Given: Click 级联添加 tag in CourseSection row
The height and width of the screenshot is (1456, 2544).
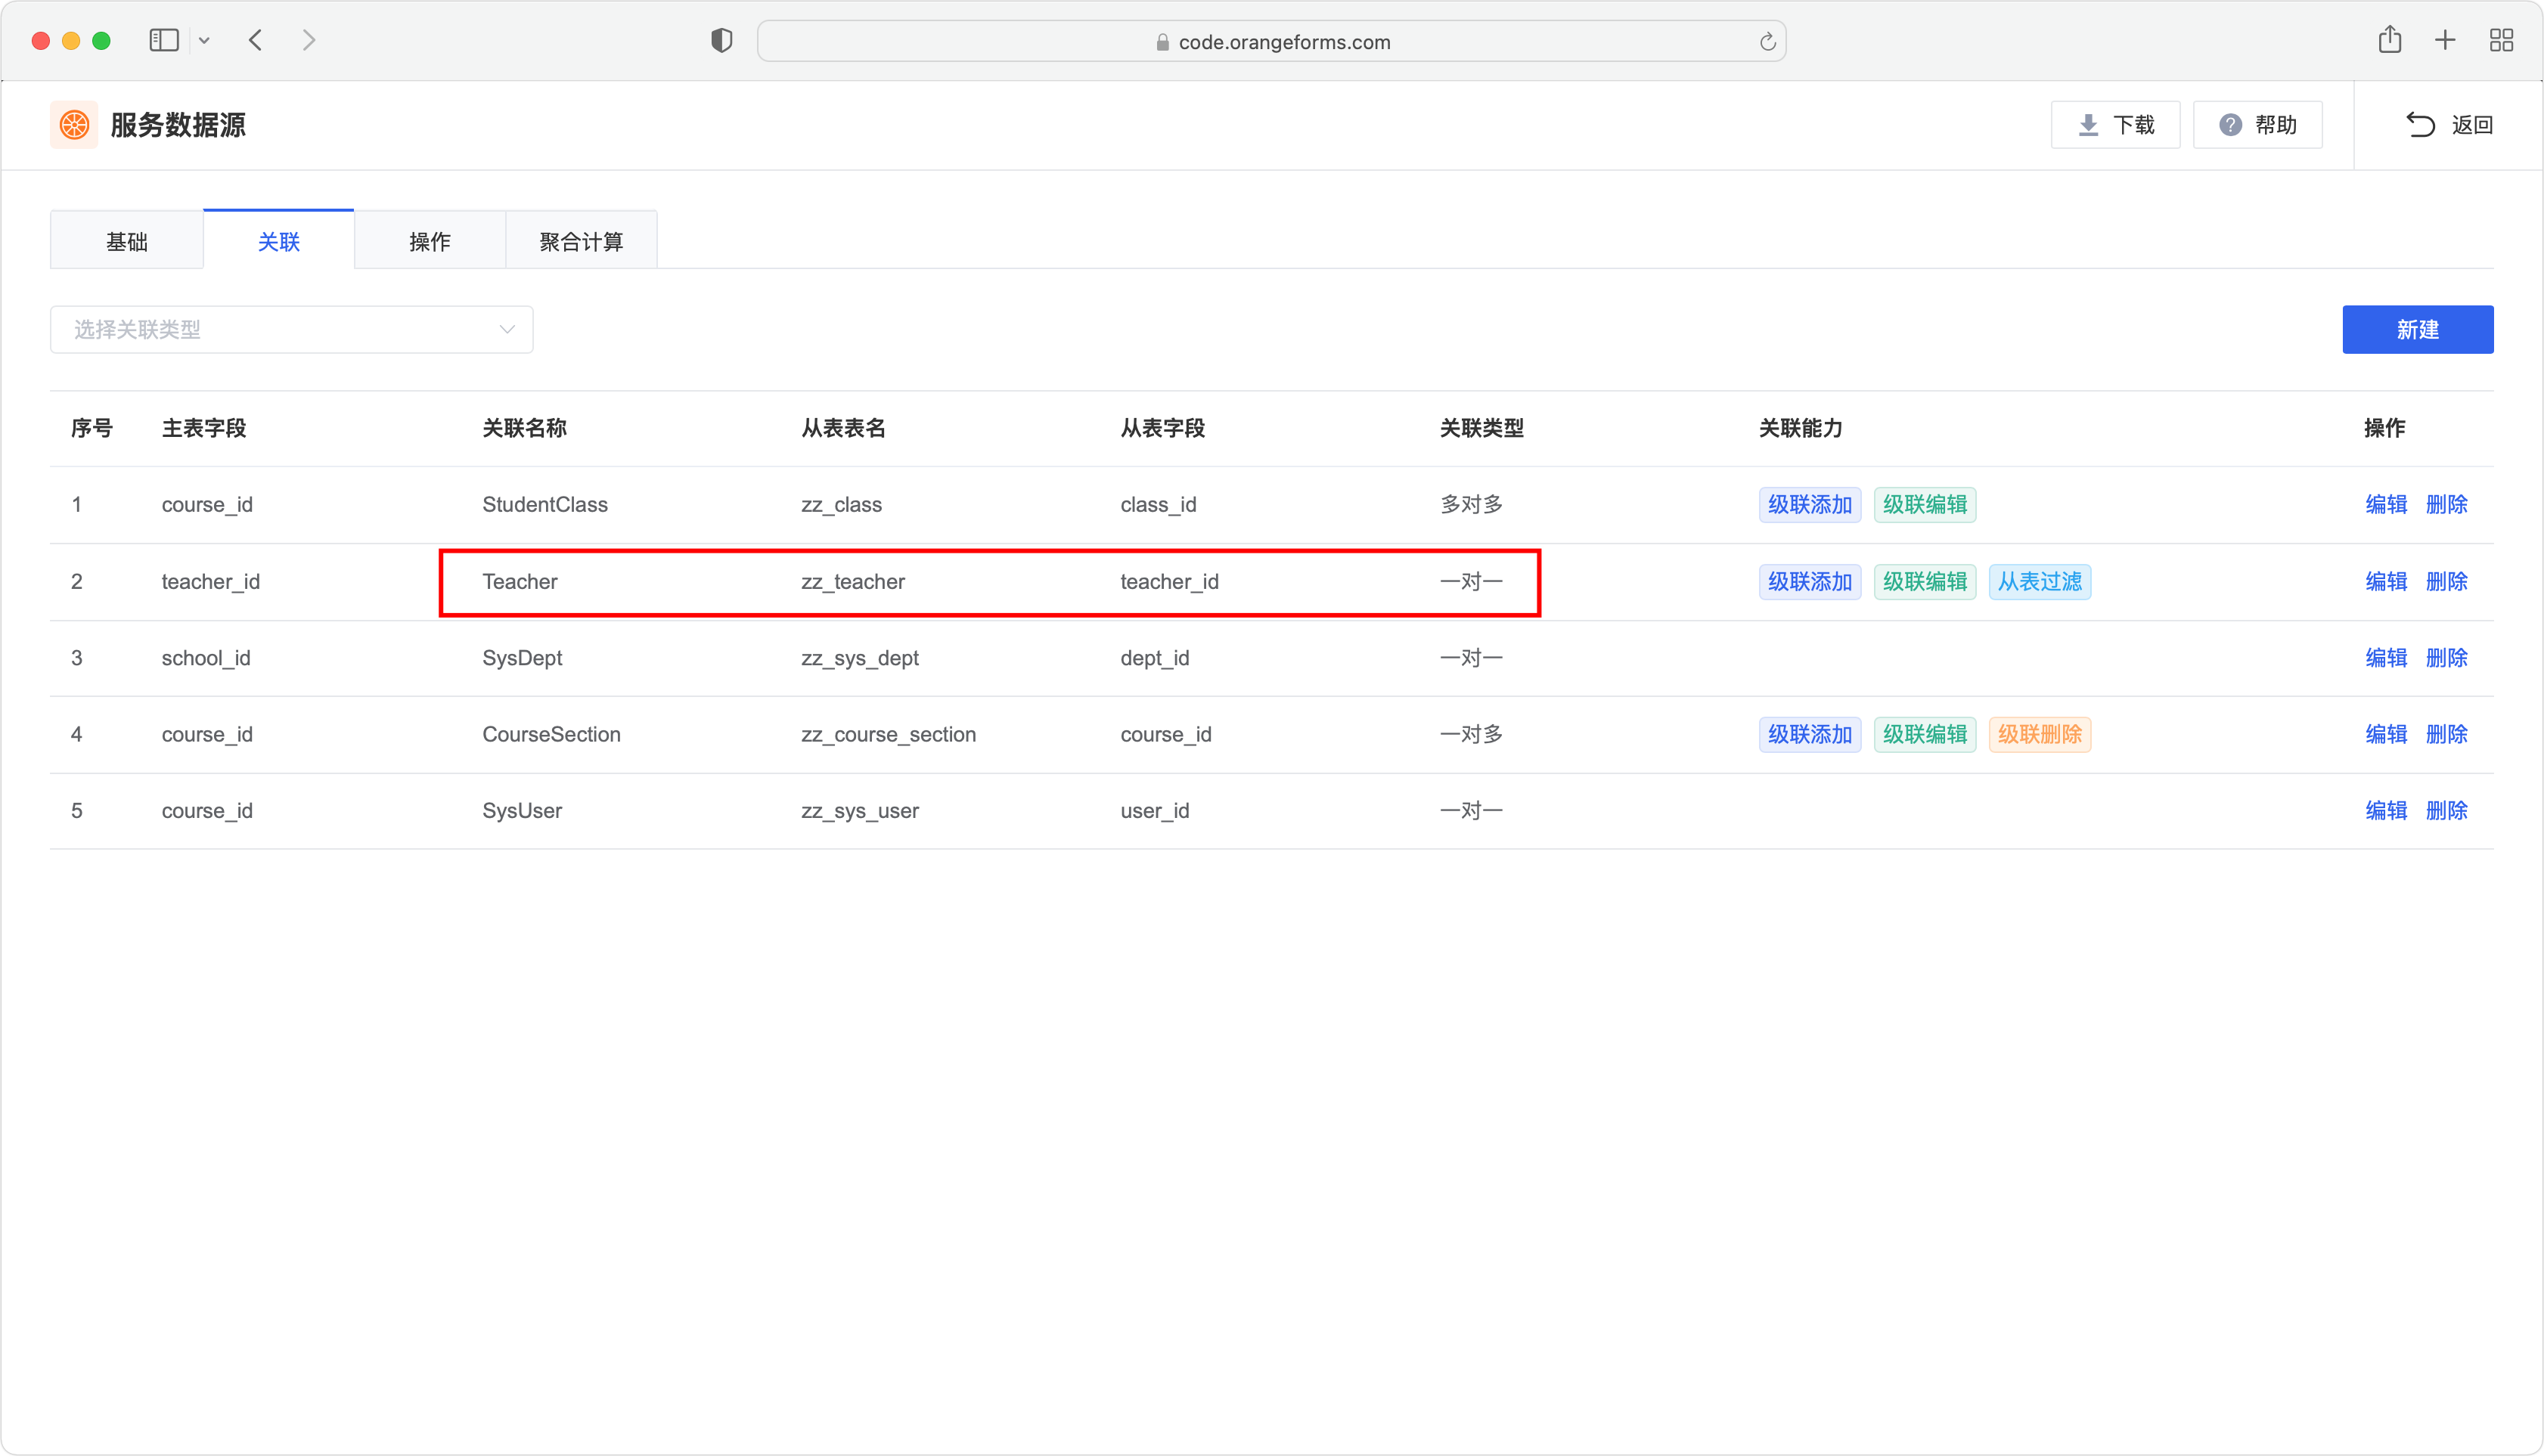Looking at the screenshot, I should coord(1810,734).
